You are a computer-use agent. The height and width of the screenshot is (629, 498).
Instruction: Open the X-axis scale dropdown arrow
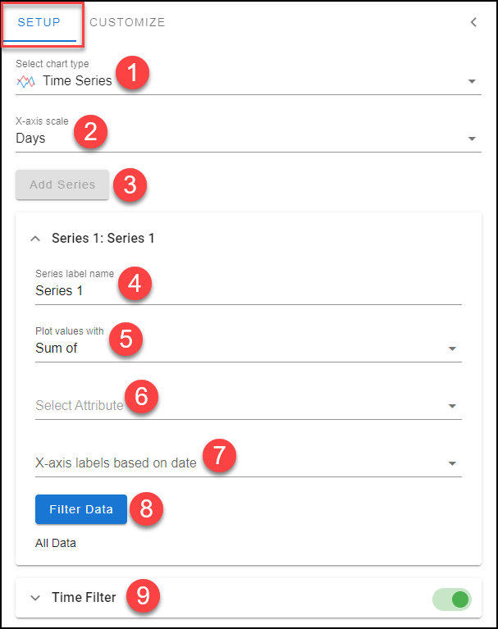(472, 139)
